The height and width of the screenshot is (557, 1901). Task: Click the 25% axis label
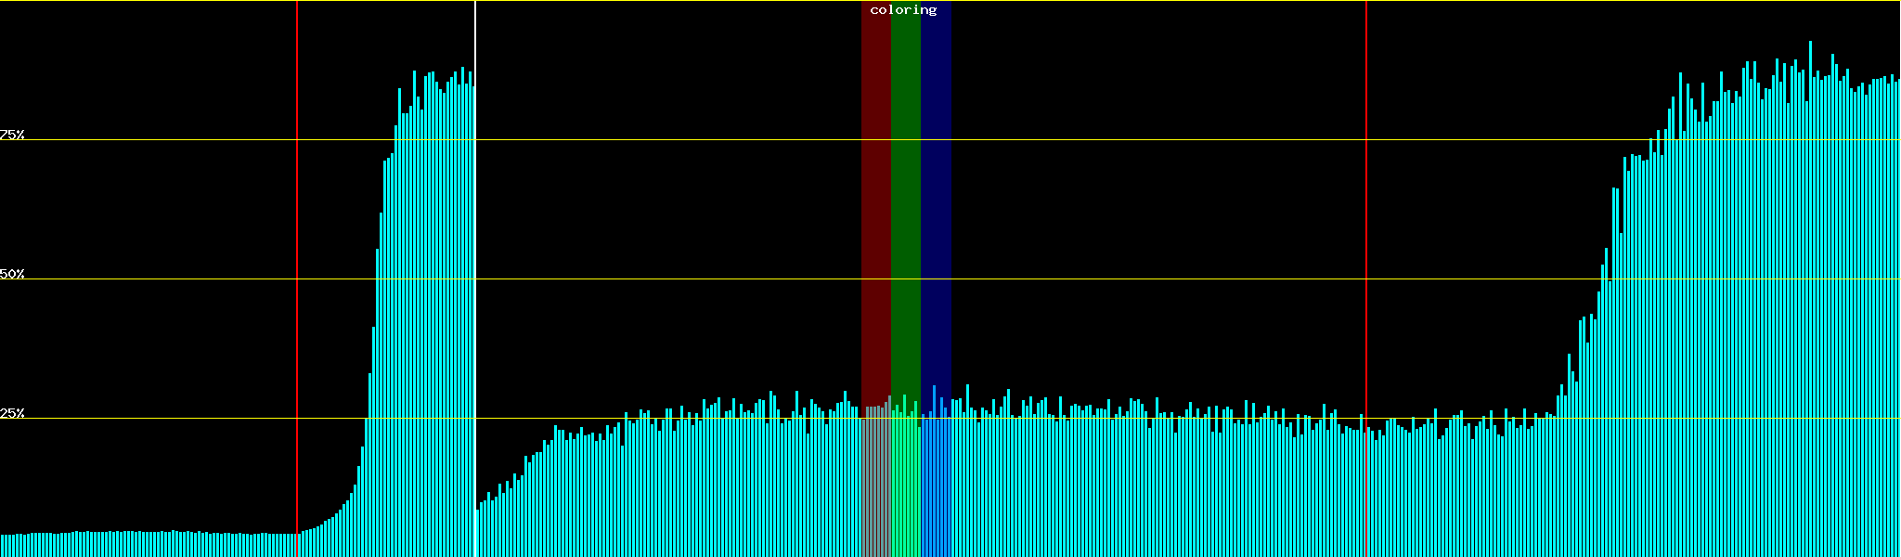point(12,413)
